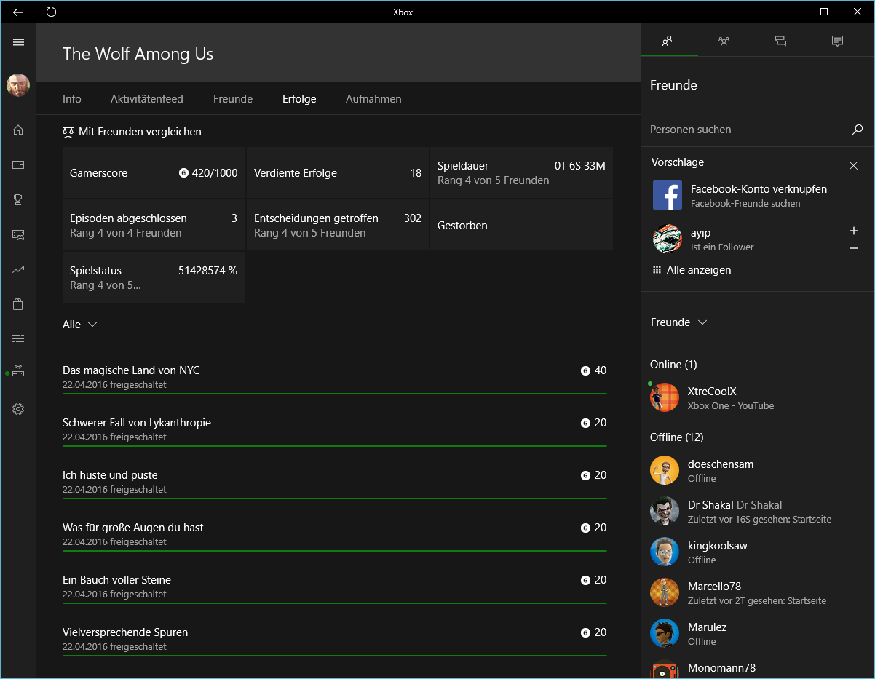The height and width of the screenshot is (679, 875).
Task: Open the hamburger menu
Action: [18, 42]
